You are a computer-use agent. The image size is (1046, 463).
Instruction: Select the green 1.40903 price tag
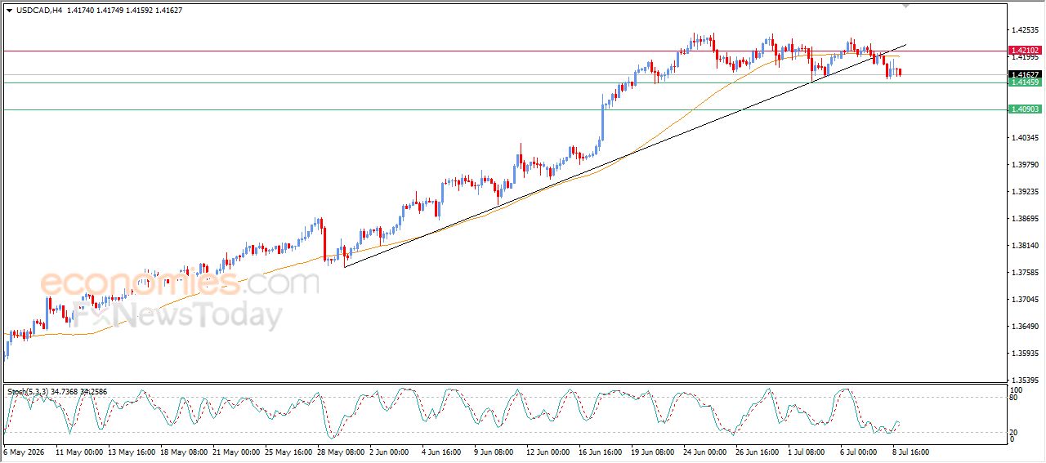pos(1025,109)
